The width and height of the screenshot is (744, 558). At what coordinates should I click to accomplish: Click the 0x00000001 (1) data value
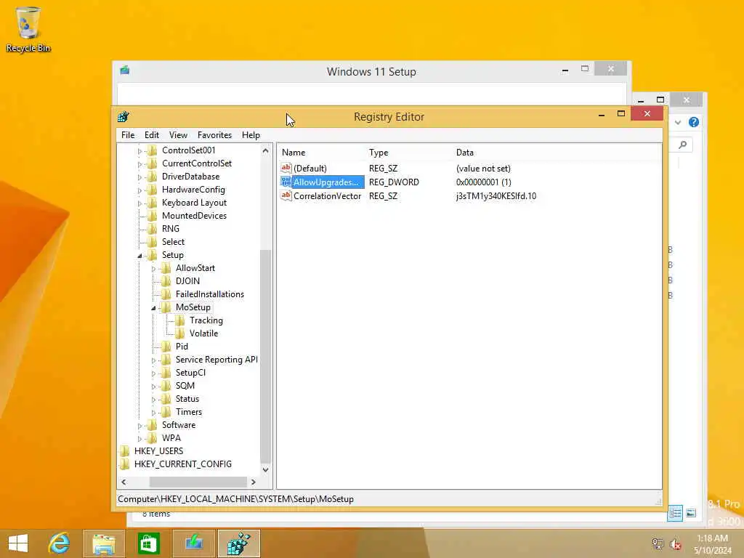(483, 182)
